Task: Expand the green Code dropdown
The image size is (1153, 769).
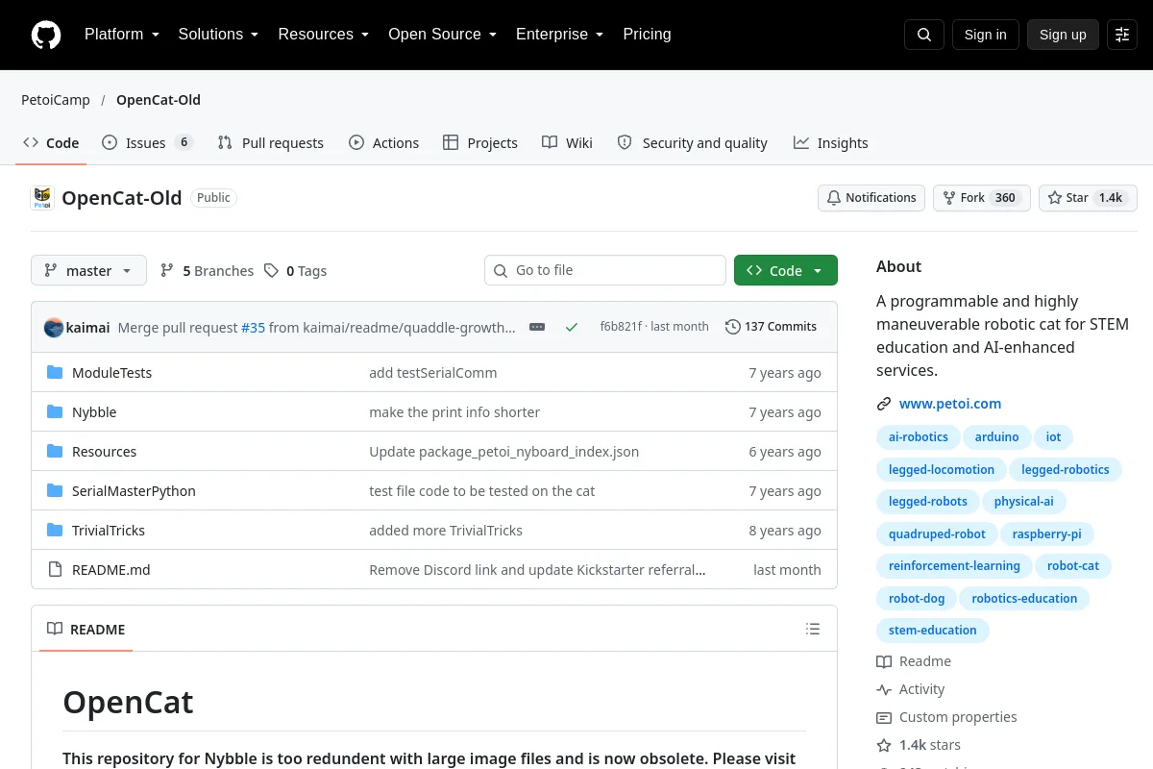Action: point(786,271)
